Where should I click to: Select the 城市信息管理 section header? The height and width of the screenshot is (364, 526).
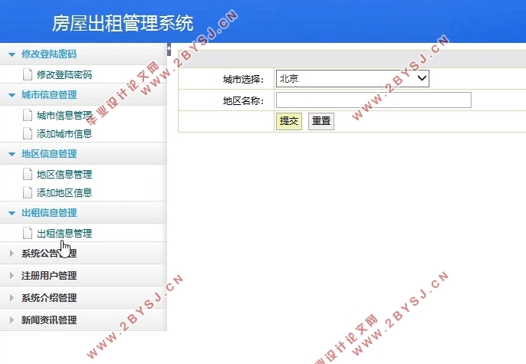83,95
